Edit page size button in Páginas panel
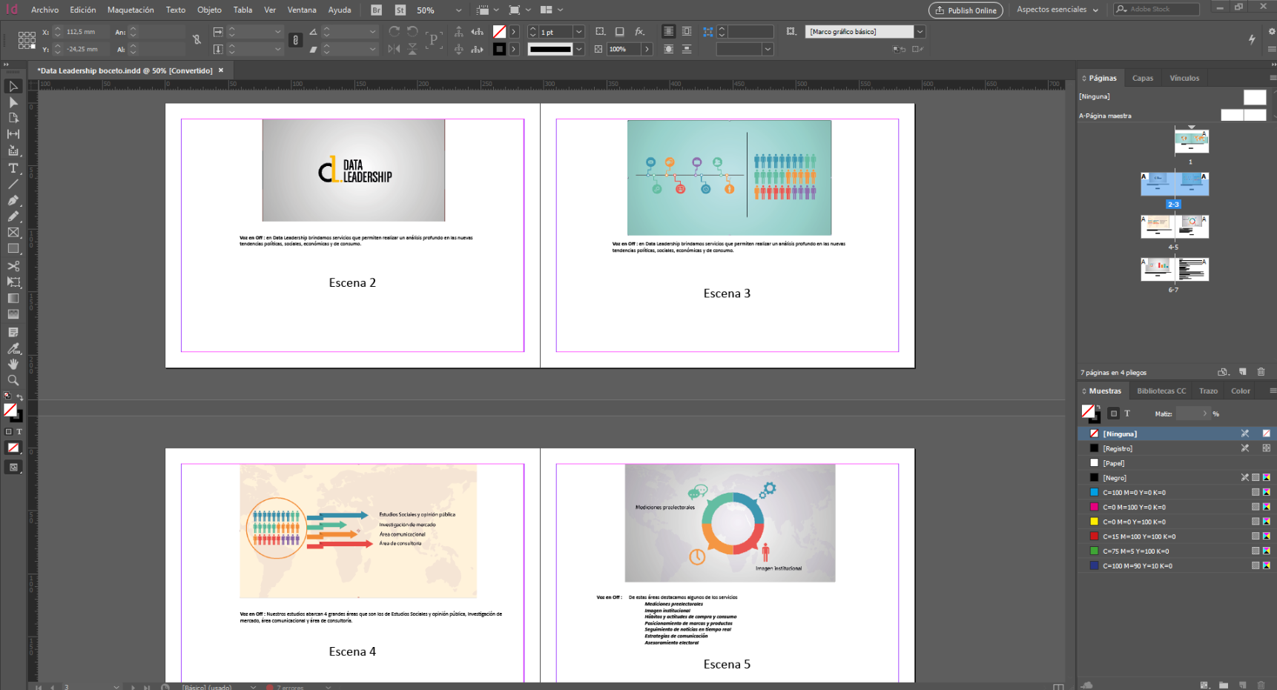1277x690 pixels. [1224, 372]
